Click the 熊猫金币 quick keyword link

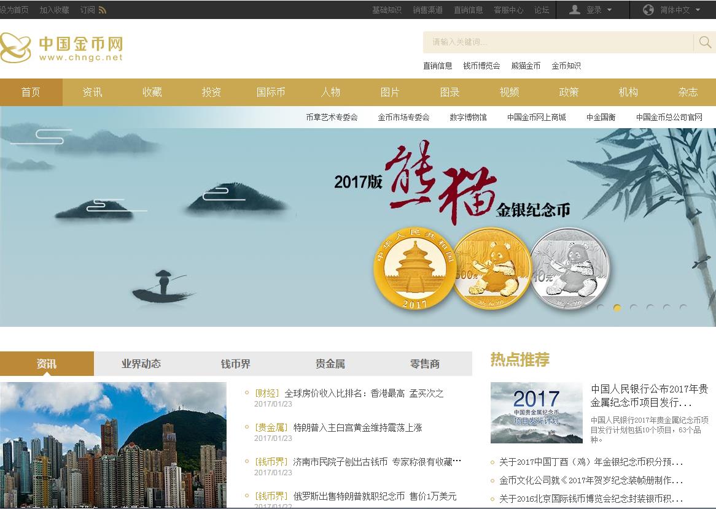(526, 66)
